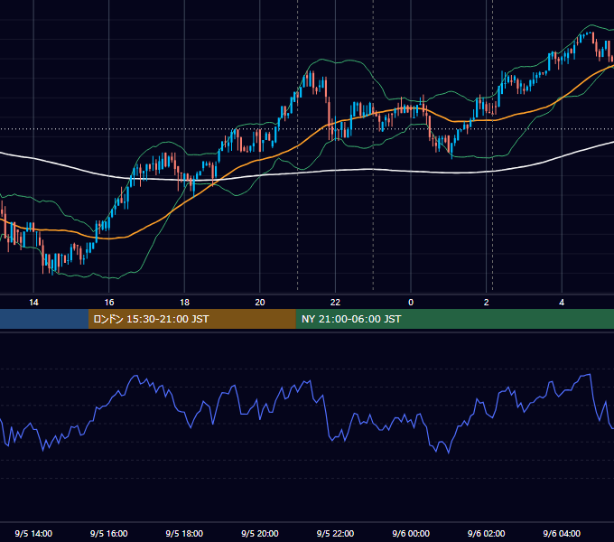Click the 9/5 22:00 date label
This screenshot has width=614, height=542.
(x=335, y=533)
